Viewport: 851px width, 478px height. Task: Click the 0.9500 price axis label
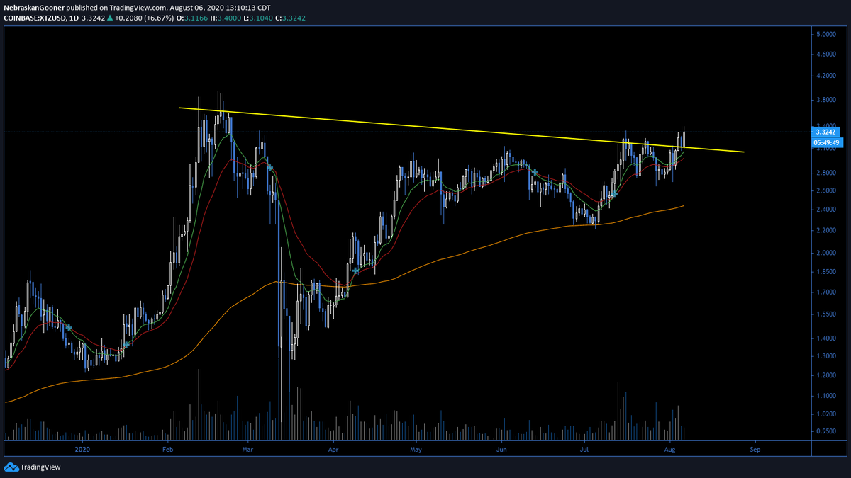825,431
